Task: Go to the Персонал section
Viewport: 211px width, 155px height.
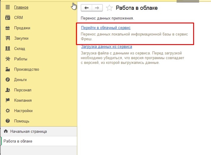Action: coord(23,90)
